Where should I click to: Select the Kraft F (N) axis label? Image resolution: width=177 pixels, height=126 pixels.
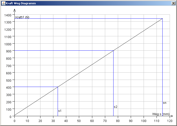pyautogui.click(x=22, y=17)
